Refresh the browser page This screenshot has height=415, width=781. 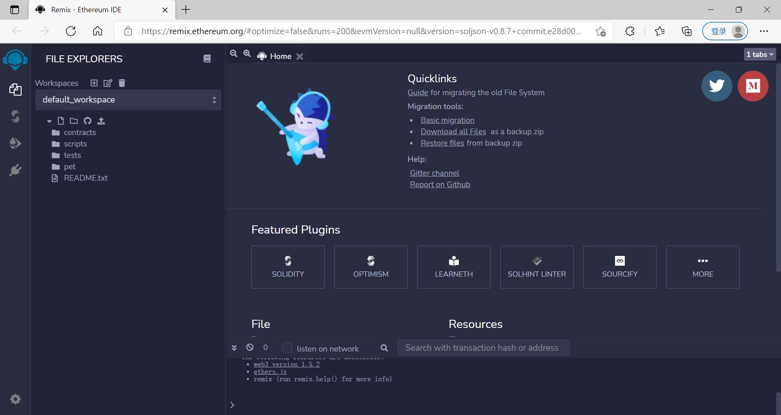71,31
